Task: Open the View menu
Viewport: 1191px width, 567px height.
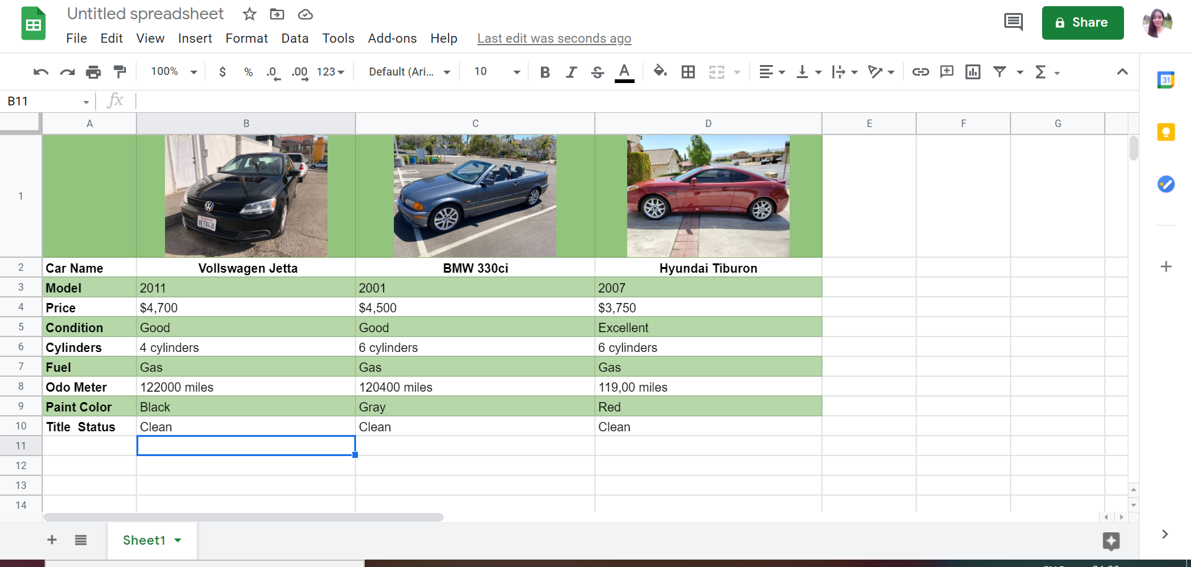Action: [x=150, y=38]
